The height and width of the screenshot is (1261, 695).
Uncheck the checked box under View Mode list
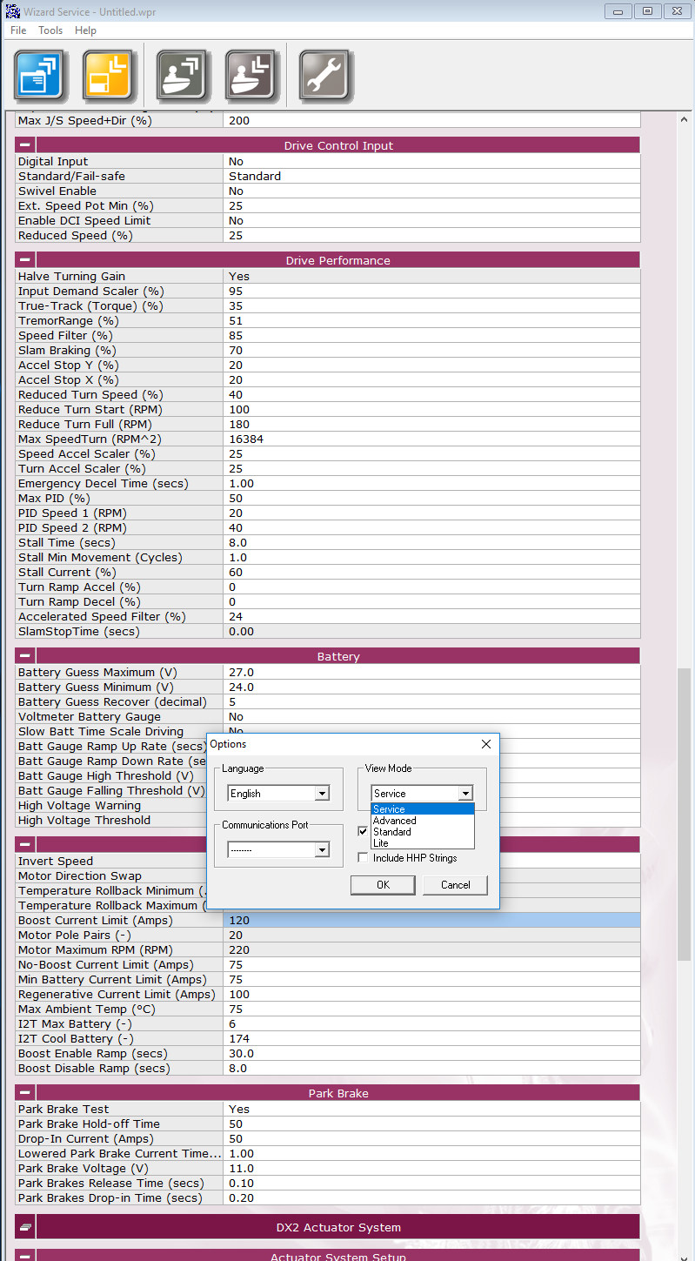[x=363, y=831]
